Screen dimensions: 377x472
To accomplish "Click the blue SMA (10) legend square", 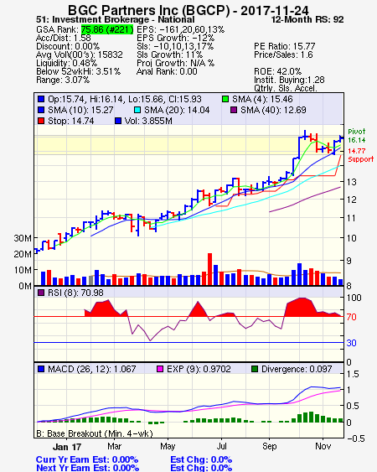I will [x=41, y=110].
